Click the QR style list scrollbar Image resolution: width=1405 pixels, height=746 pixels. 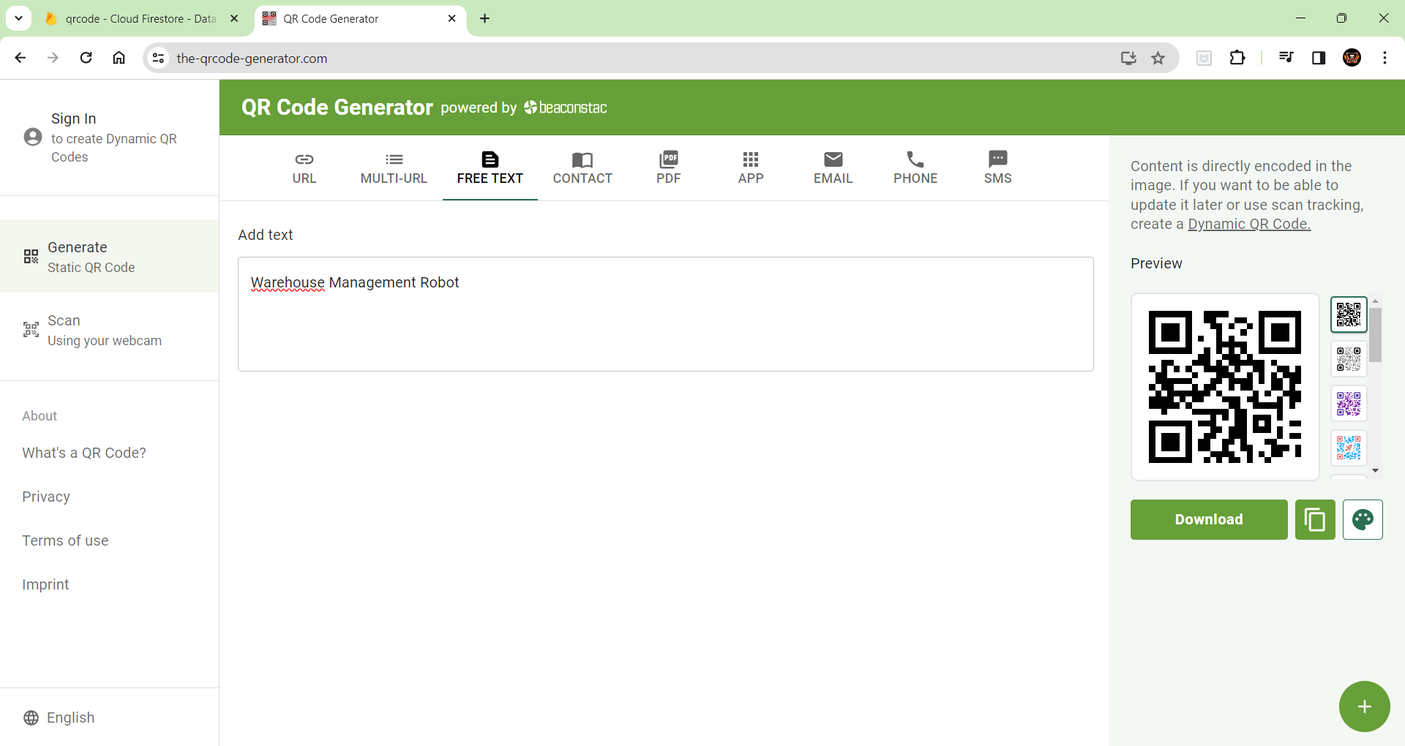[1376, 335]
